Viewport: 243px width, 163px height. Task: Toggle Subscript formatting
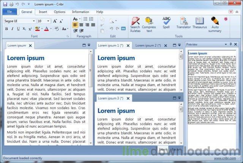[24, 29]
